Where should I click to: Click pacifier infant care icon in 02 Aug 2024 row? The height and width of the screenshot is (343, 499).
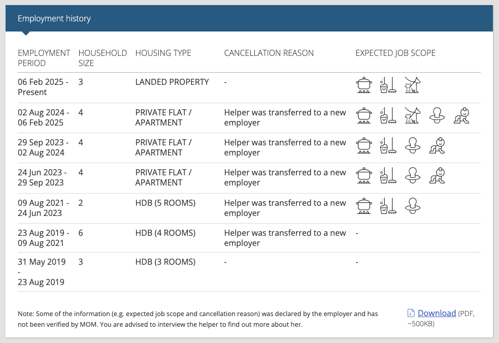437,116
